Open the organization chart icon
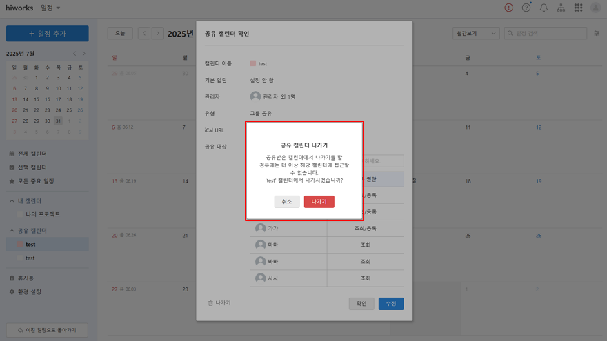This screenshot has height=341, width=607. [x=561, y=8]
